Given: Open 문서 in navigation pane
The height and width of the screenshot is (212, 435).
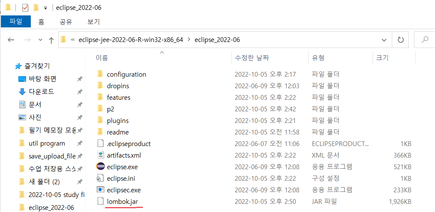Looking at the screenshot, I should tap(35, 105).
